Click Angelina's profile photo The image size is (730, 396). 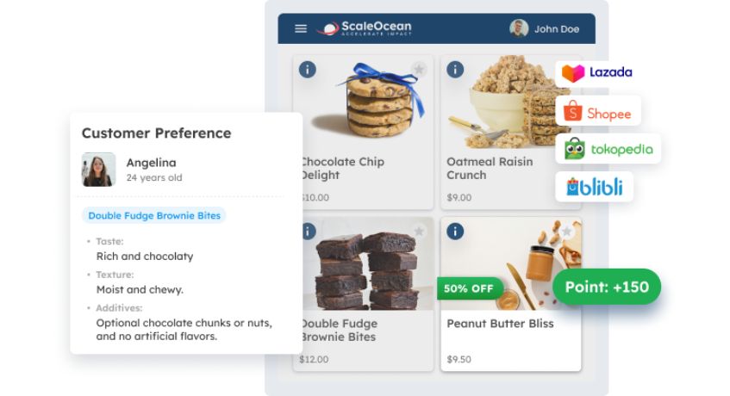pyautogui.click(x=98, y=170)
